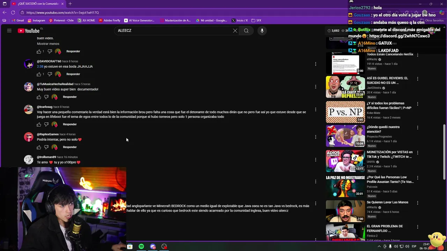Close the '¿QUÉ SUCEDIÓ con la Comunidad' tab
This screenshot has height=251, width=447.
[63, 4]
